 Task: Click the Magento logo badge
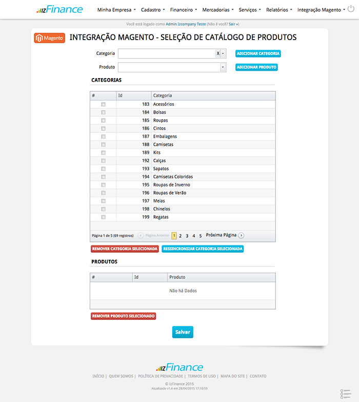click(x=49, y=38)
